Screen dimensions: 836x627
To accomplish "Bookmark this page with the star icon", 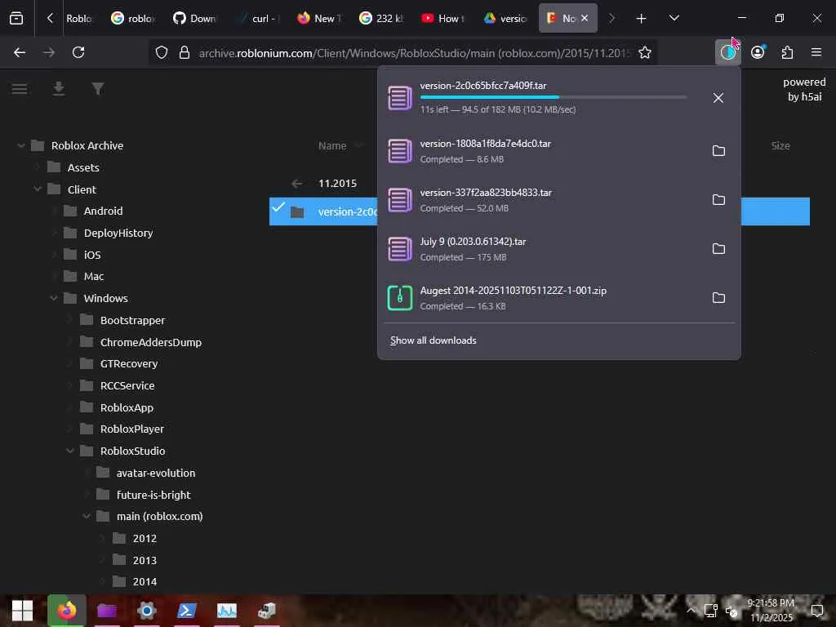I will point(645,52).
